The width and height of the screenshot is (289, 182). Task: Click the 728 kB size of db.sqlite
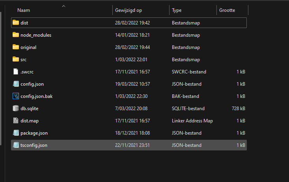(238, 109)
